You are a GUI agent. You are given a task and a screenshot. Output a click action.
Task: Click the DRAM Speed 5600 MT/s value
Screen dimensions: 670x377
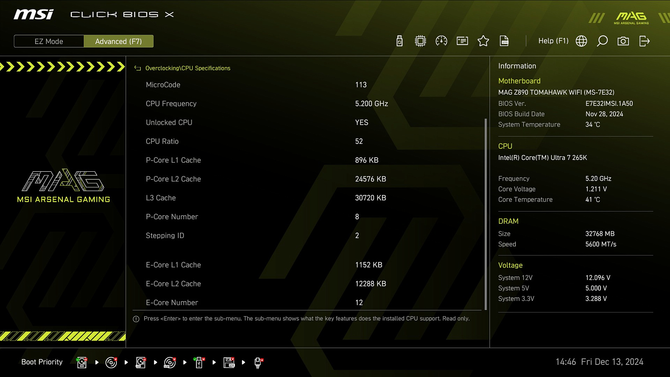click(x=601, y=244)
